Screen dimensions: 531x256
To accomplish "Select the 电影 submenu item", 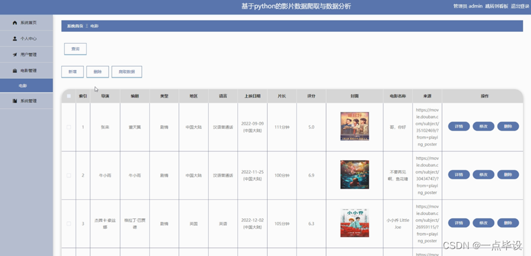I will [27, 86].
